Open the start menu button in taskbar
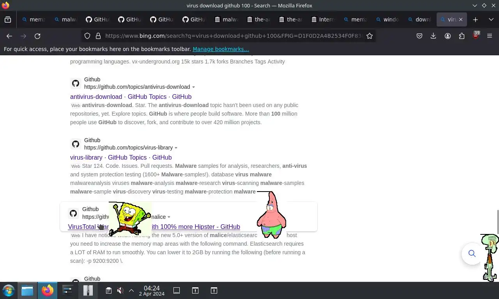499x299 pixels. click(9, 290)
